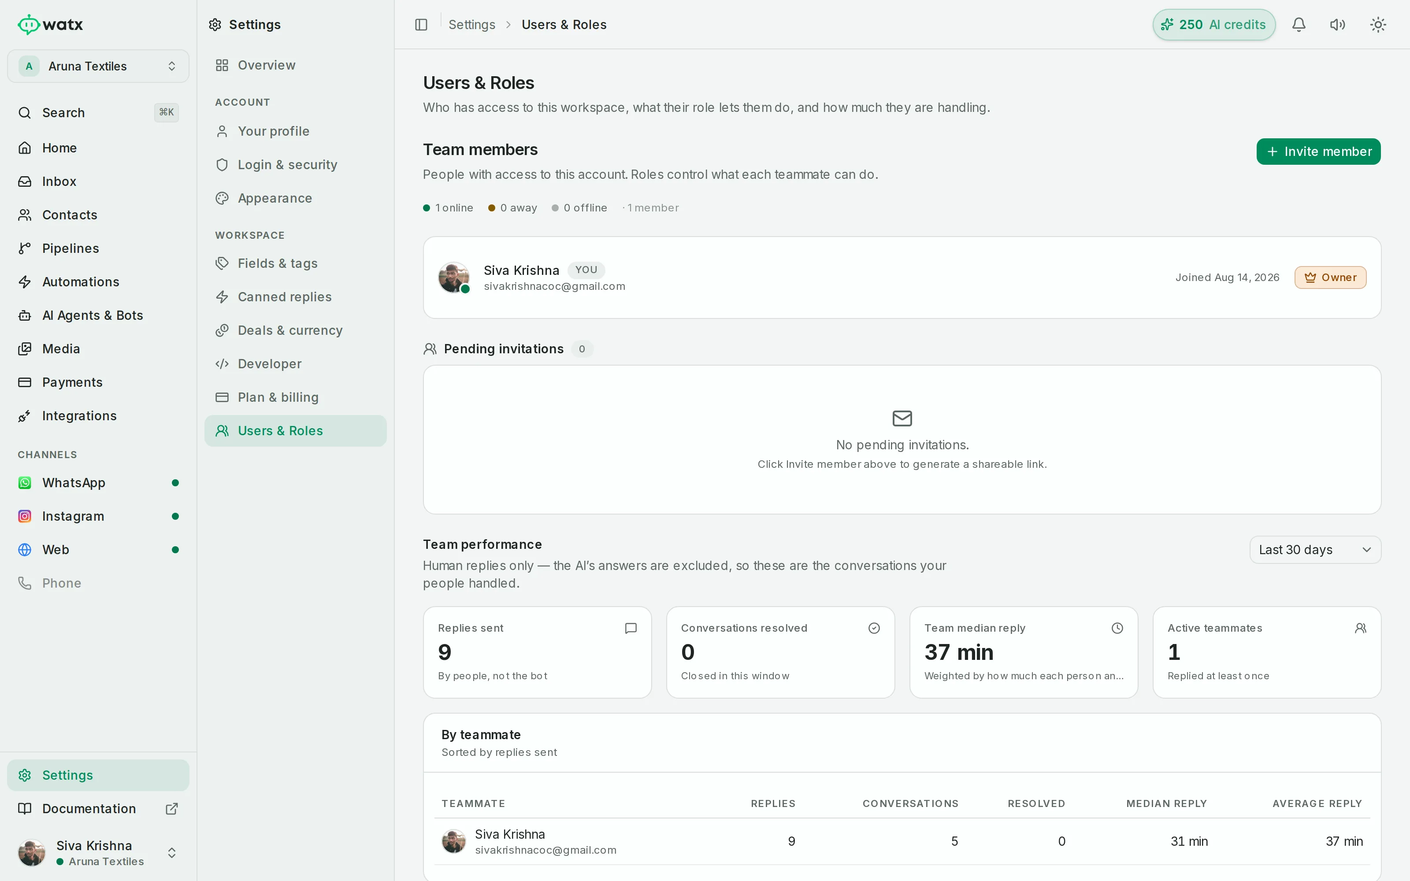Open Canned replies settings
Screen dimensions: 1410x881
295,297
